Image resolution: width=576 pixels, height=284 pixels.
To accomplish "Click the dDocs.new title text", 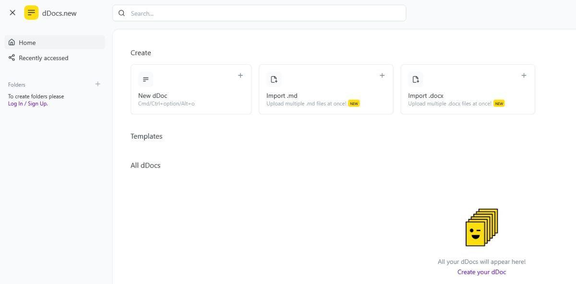I will 60,13.
